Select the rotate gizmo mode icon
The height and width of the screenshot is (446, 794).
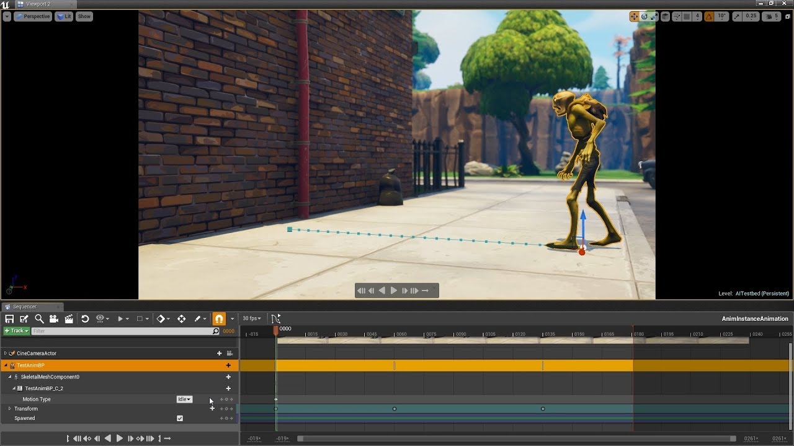coord(645,17)
